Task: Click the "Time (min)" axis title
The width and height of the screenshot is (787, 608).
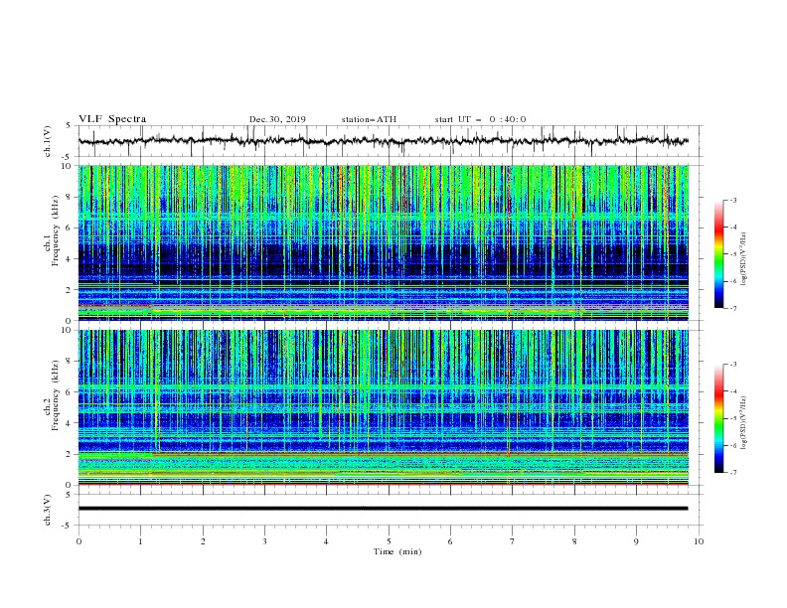Action: coord(397,551)
